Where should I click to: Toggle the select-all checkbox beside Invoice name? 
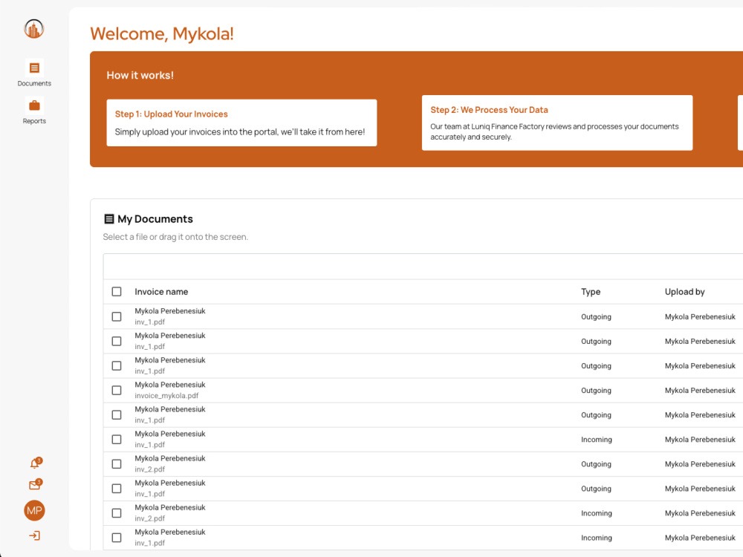pyautogui.click(x=117, y=292)
